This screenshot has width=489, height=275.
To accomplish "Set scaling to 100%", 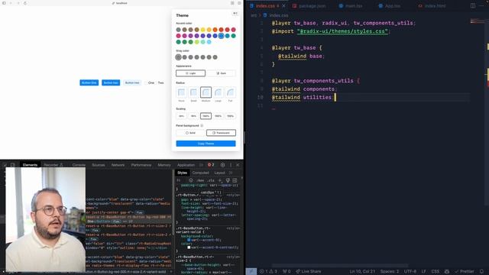I will 206,116.
